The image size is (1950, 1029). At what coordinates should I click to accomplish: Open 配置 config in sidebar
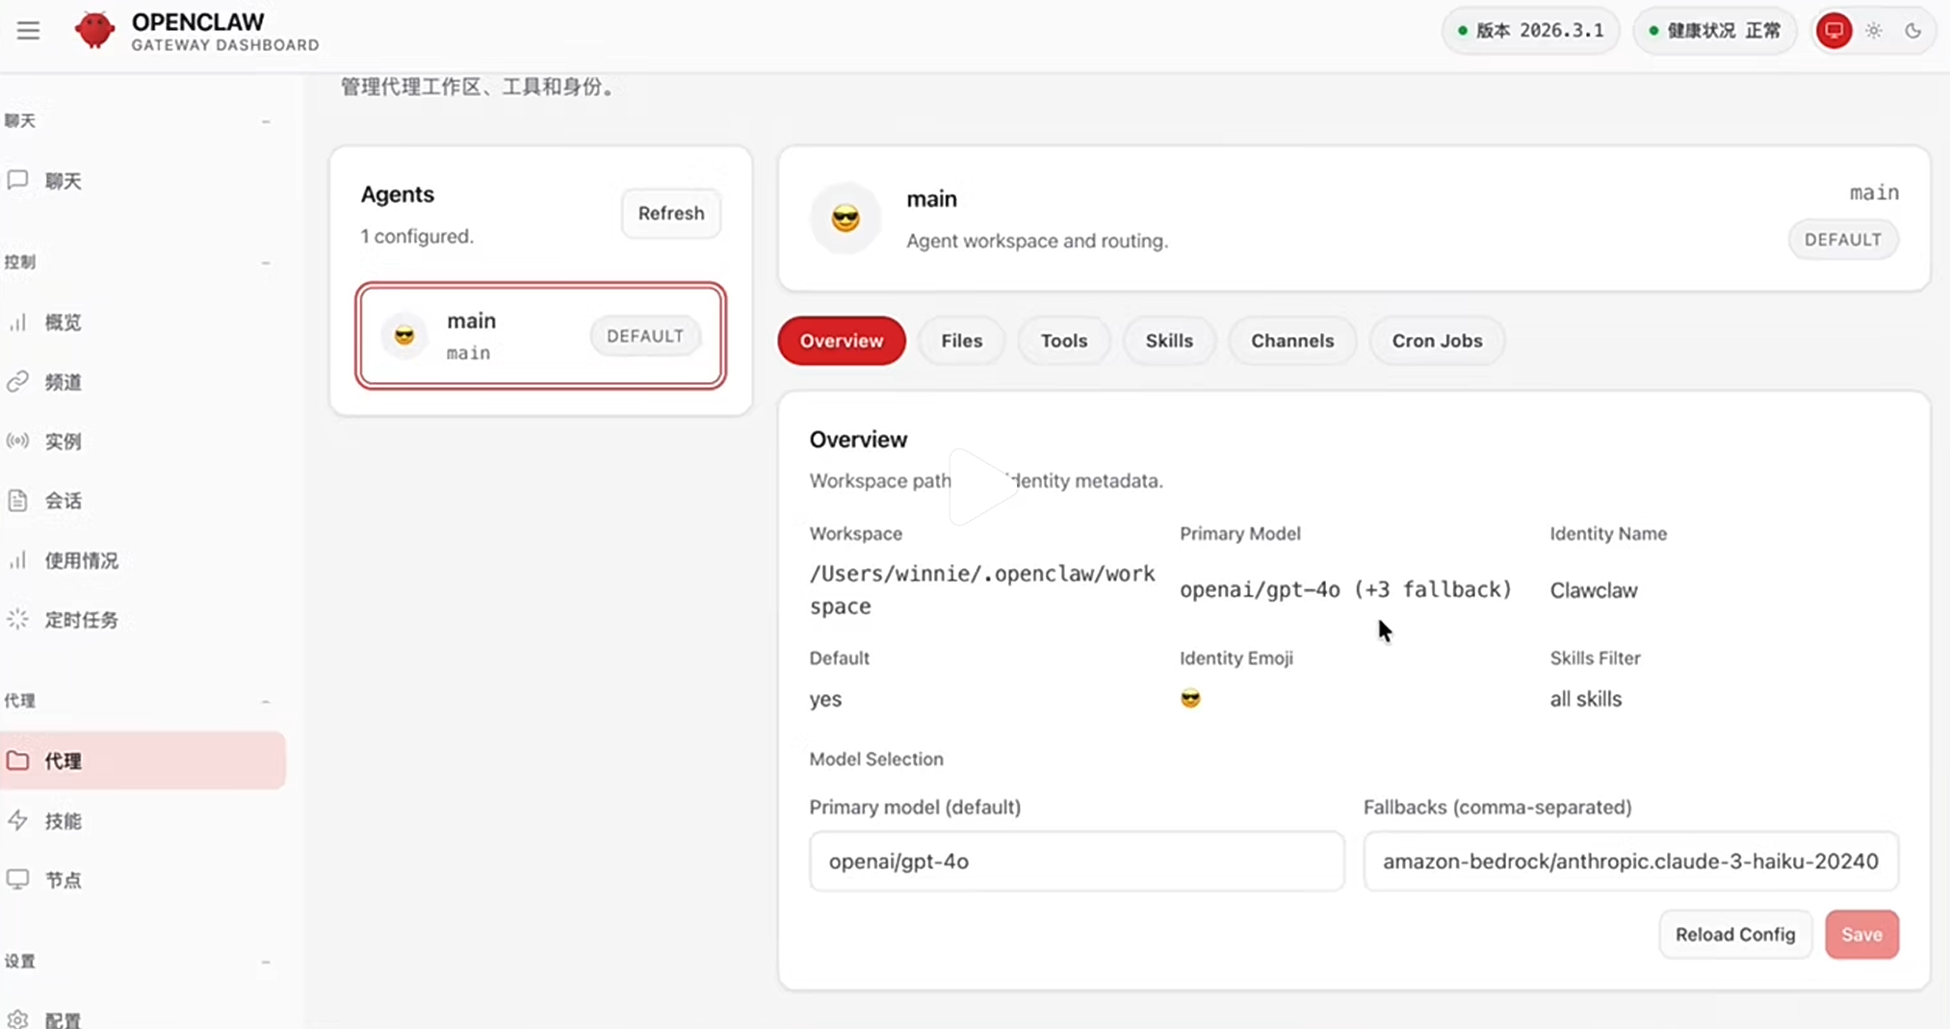coord(143,1018)
